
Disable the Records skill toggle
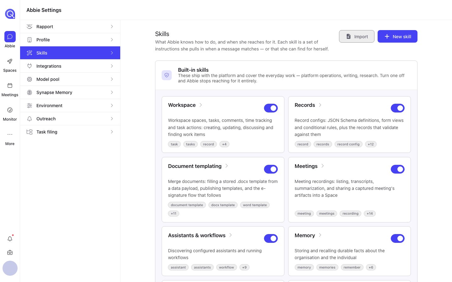(397, 108)
